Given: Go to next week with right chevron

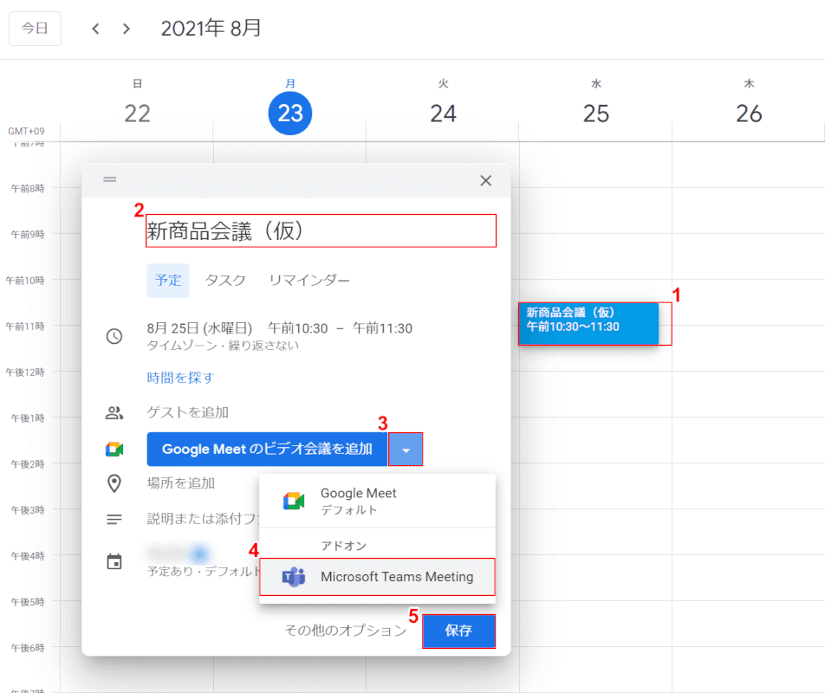Looking at the screenshot, I should coord(127,29).
